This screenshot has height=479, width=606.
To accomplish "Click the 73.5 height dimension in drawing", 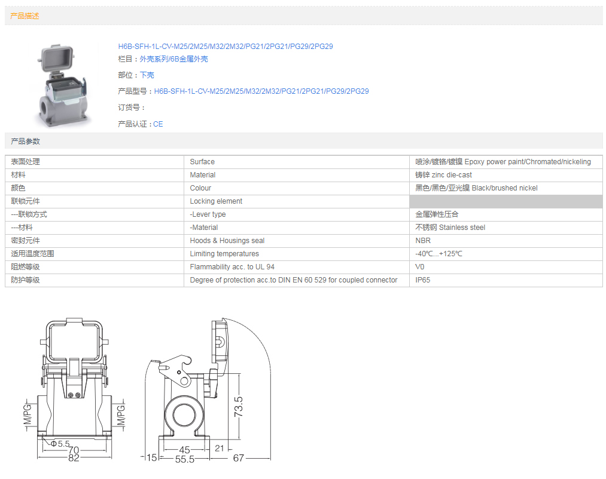I will 238,406.
